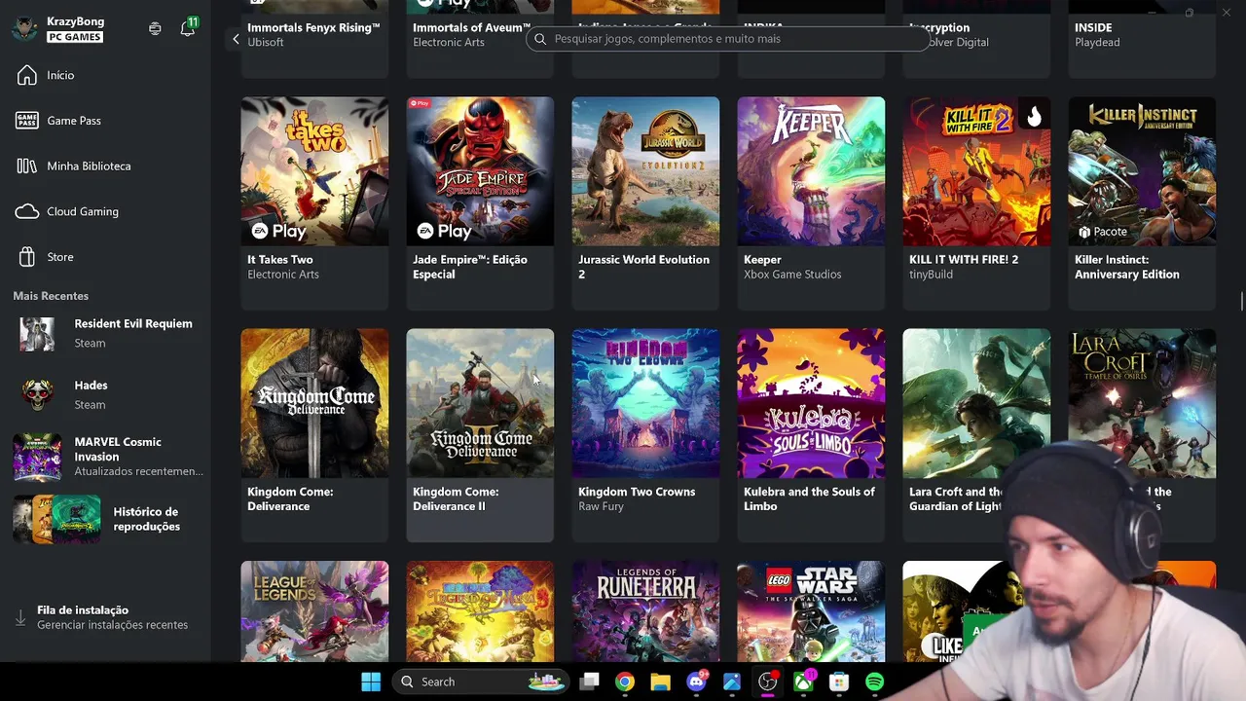Click the Windows Start button

pos(371,682)
